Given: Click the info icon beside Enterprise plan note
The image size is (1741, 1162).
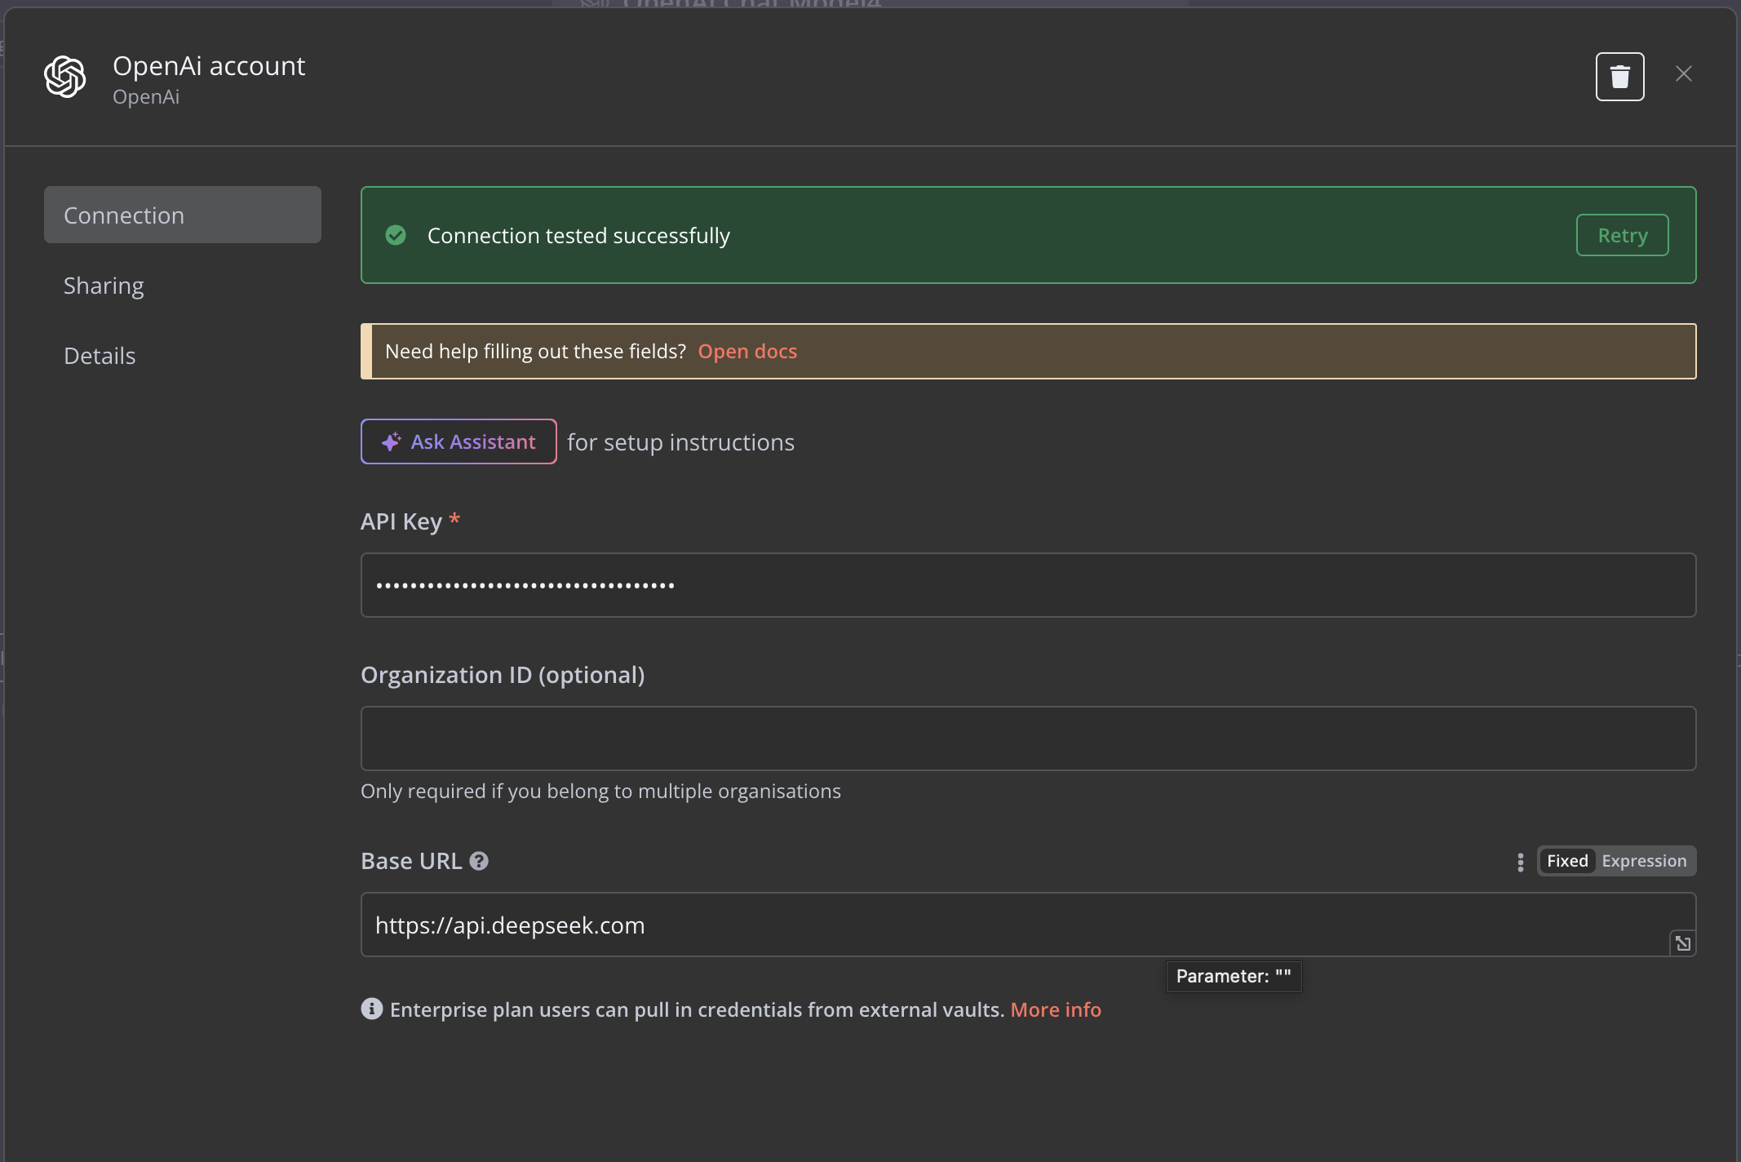Looking at the screenshot, I should [x=372, y=1009].
